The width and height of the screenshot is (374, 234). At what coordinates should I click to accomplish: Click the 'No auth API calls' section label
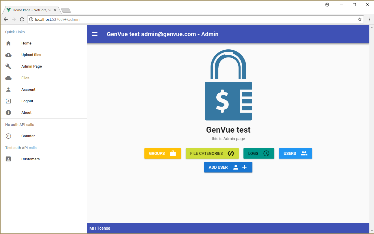(20, 125)
